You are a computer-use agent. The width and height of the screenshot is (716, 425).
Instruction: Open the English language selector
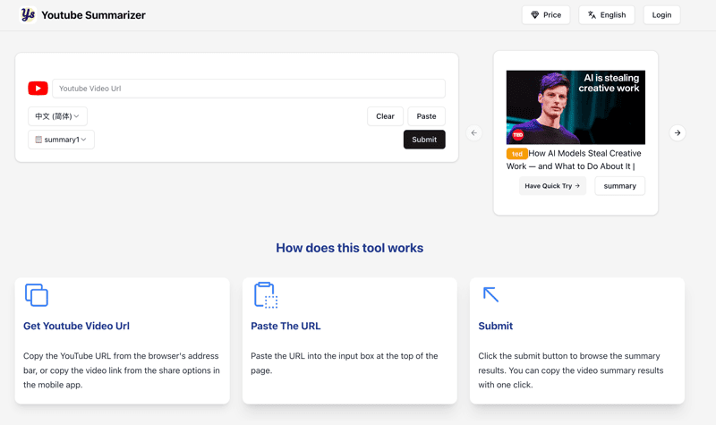tap(606, 15)
